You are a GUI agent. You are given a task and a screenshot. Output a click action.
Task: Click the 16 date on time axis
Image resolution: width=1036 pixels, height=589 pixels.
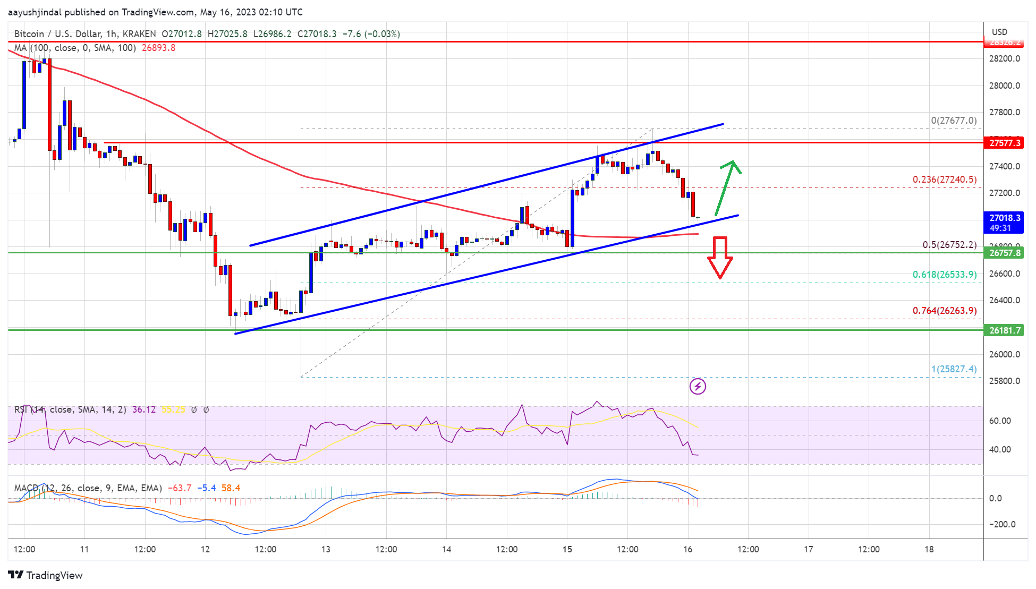(x=687, y=549)
